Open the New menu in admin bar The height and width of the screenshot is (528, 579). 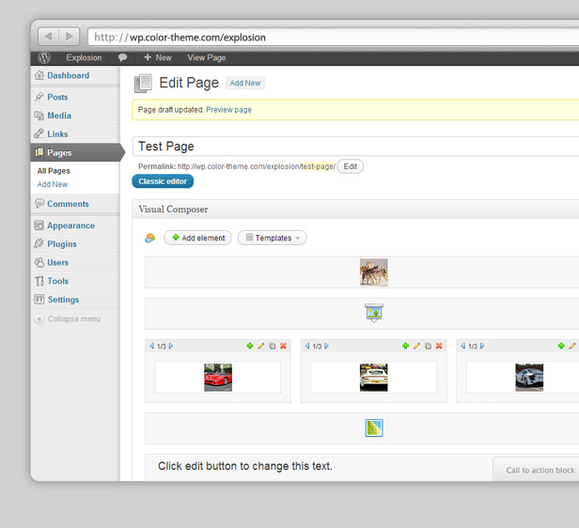(x=158, y=57)
